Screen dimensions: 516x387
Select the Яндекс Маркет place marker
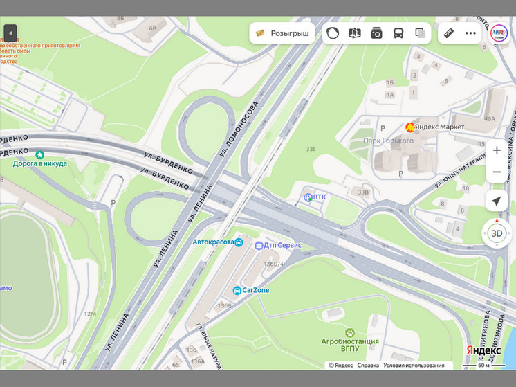[x=410, y=127]
